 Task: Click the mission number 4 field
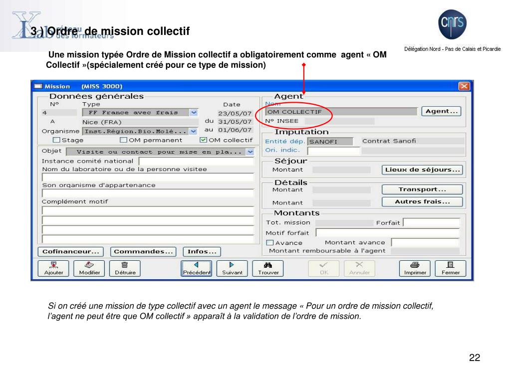click(59, 113)
